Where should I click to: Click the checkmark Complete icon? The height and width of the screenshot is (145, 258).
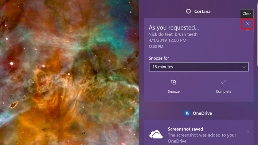[224, 82]
